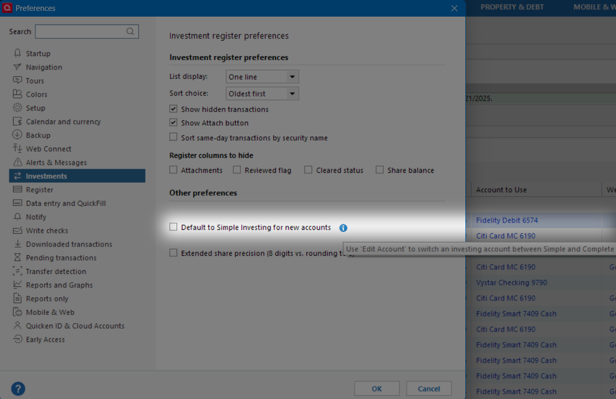The height and width of the screenshot is (399, 616).
Task: Close the Preferences dialog
Action: (x=454, y=8)
